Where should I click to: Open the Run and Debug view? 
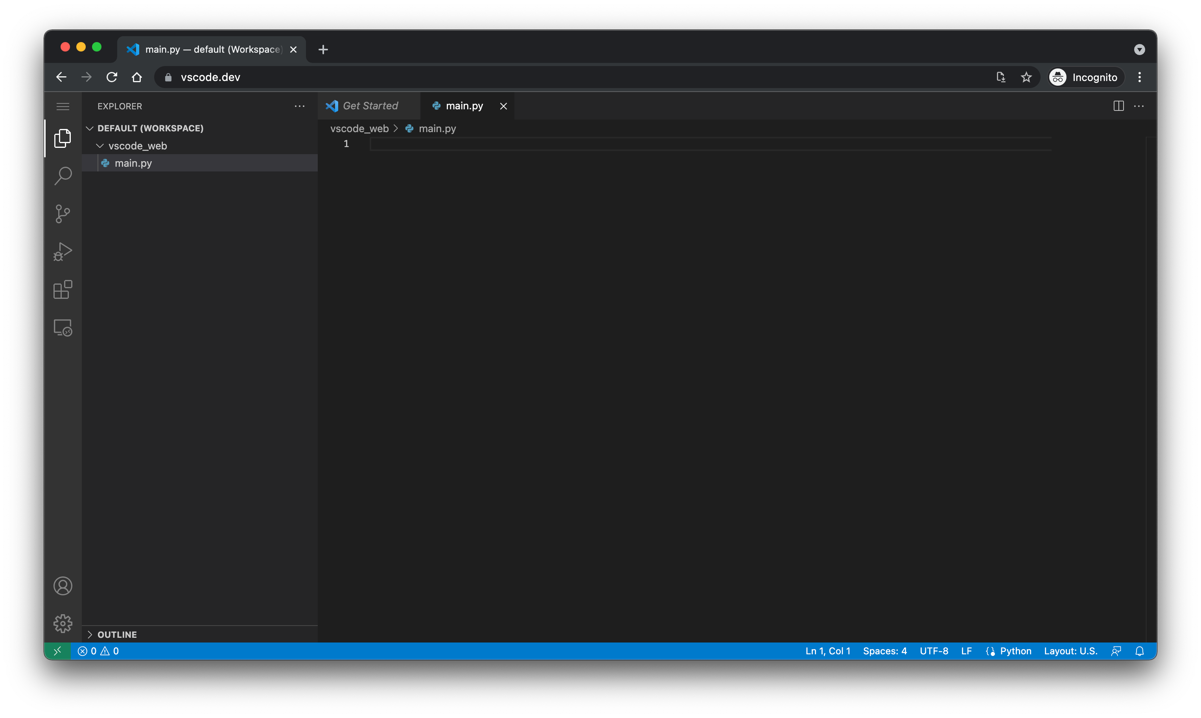coord(63,252)
